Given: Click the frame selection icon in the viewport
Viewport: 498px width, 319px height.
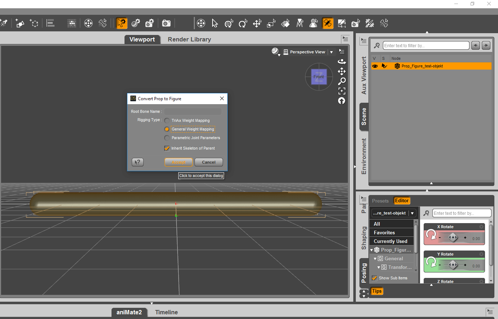Looking at the screenshot, I should click(342, 91).
